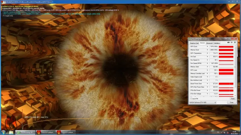Open the Advanced tab in GPU-Z
241x135 pixels.
pos(209,43)
